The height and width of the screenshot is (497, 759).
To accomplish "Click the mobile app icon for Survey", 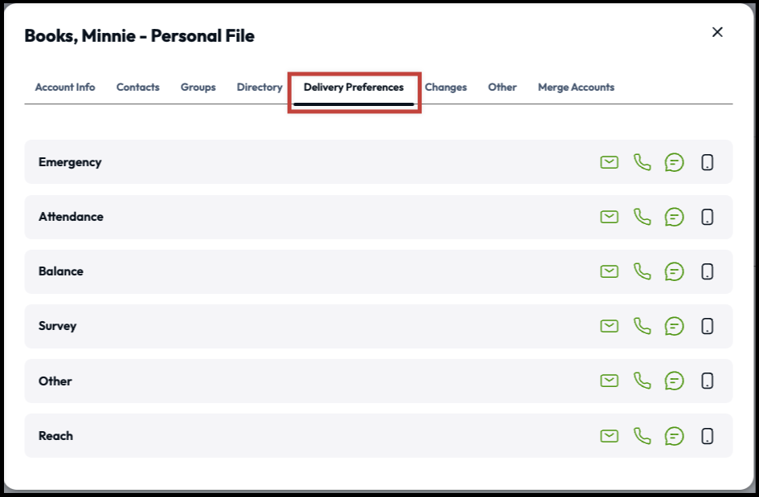I will click(706, 326).
